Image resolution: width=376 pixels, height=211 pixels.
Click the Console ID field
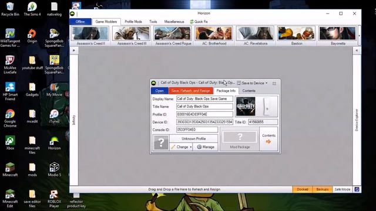coord(197,130)
